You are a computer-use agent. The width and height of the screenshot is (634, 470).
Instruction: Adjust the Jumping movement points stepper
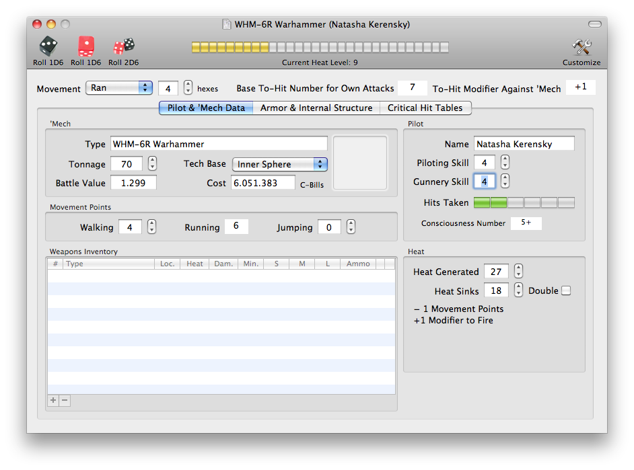click(351, 227)
